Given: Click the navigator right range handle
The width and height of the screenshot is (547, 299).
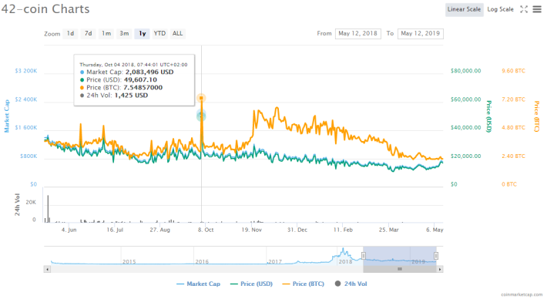Looking at the screenshot, I should (436, 256).
